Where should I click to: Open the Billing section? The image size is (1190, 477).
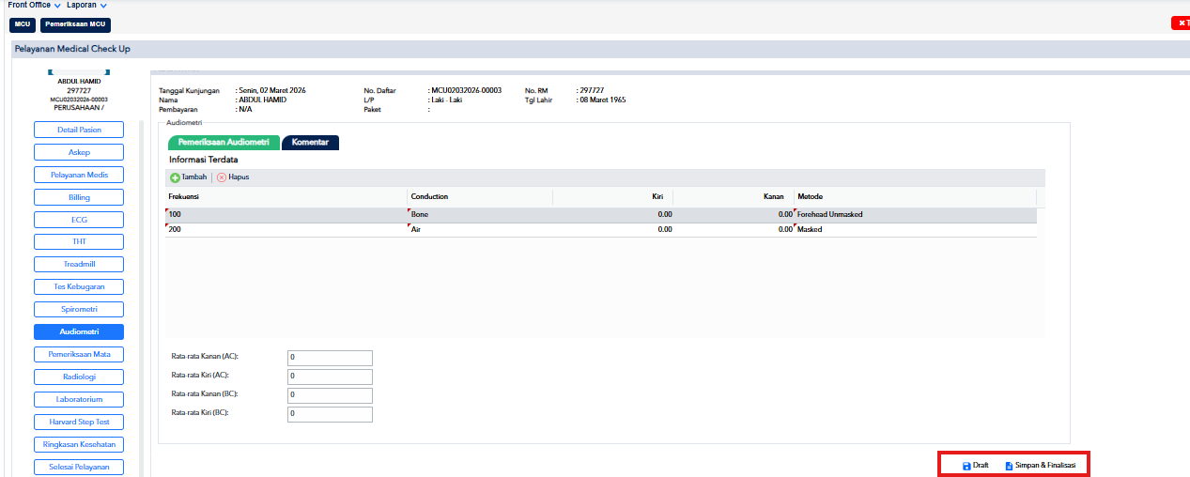coord(79,197)
